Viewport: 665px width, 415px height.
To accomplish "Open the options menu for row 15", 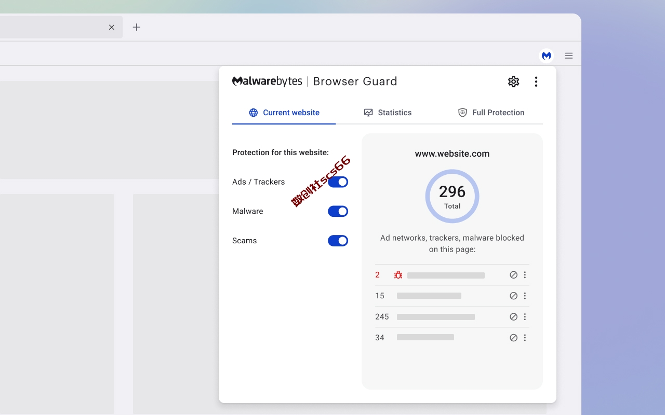I will point(525,296).
